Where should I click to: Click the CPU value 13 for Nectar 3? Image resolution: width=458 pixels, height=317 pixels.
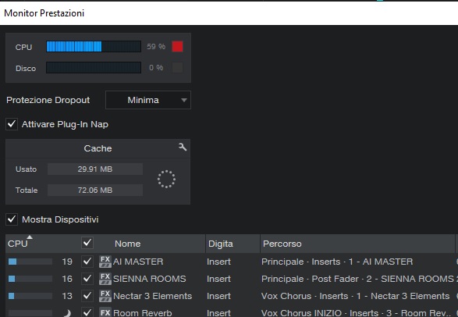pos(67,296)
